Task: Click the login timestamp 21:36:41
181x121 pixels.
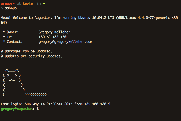Action: (x=54, y=104)
